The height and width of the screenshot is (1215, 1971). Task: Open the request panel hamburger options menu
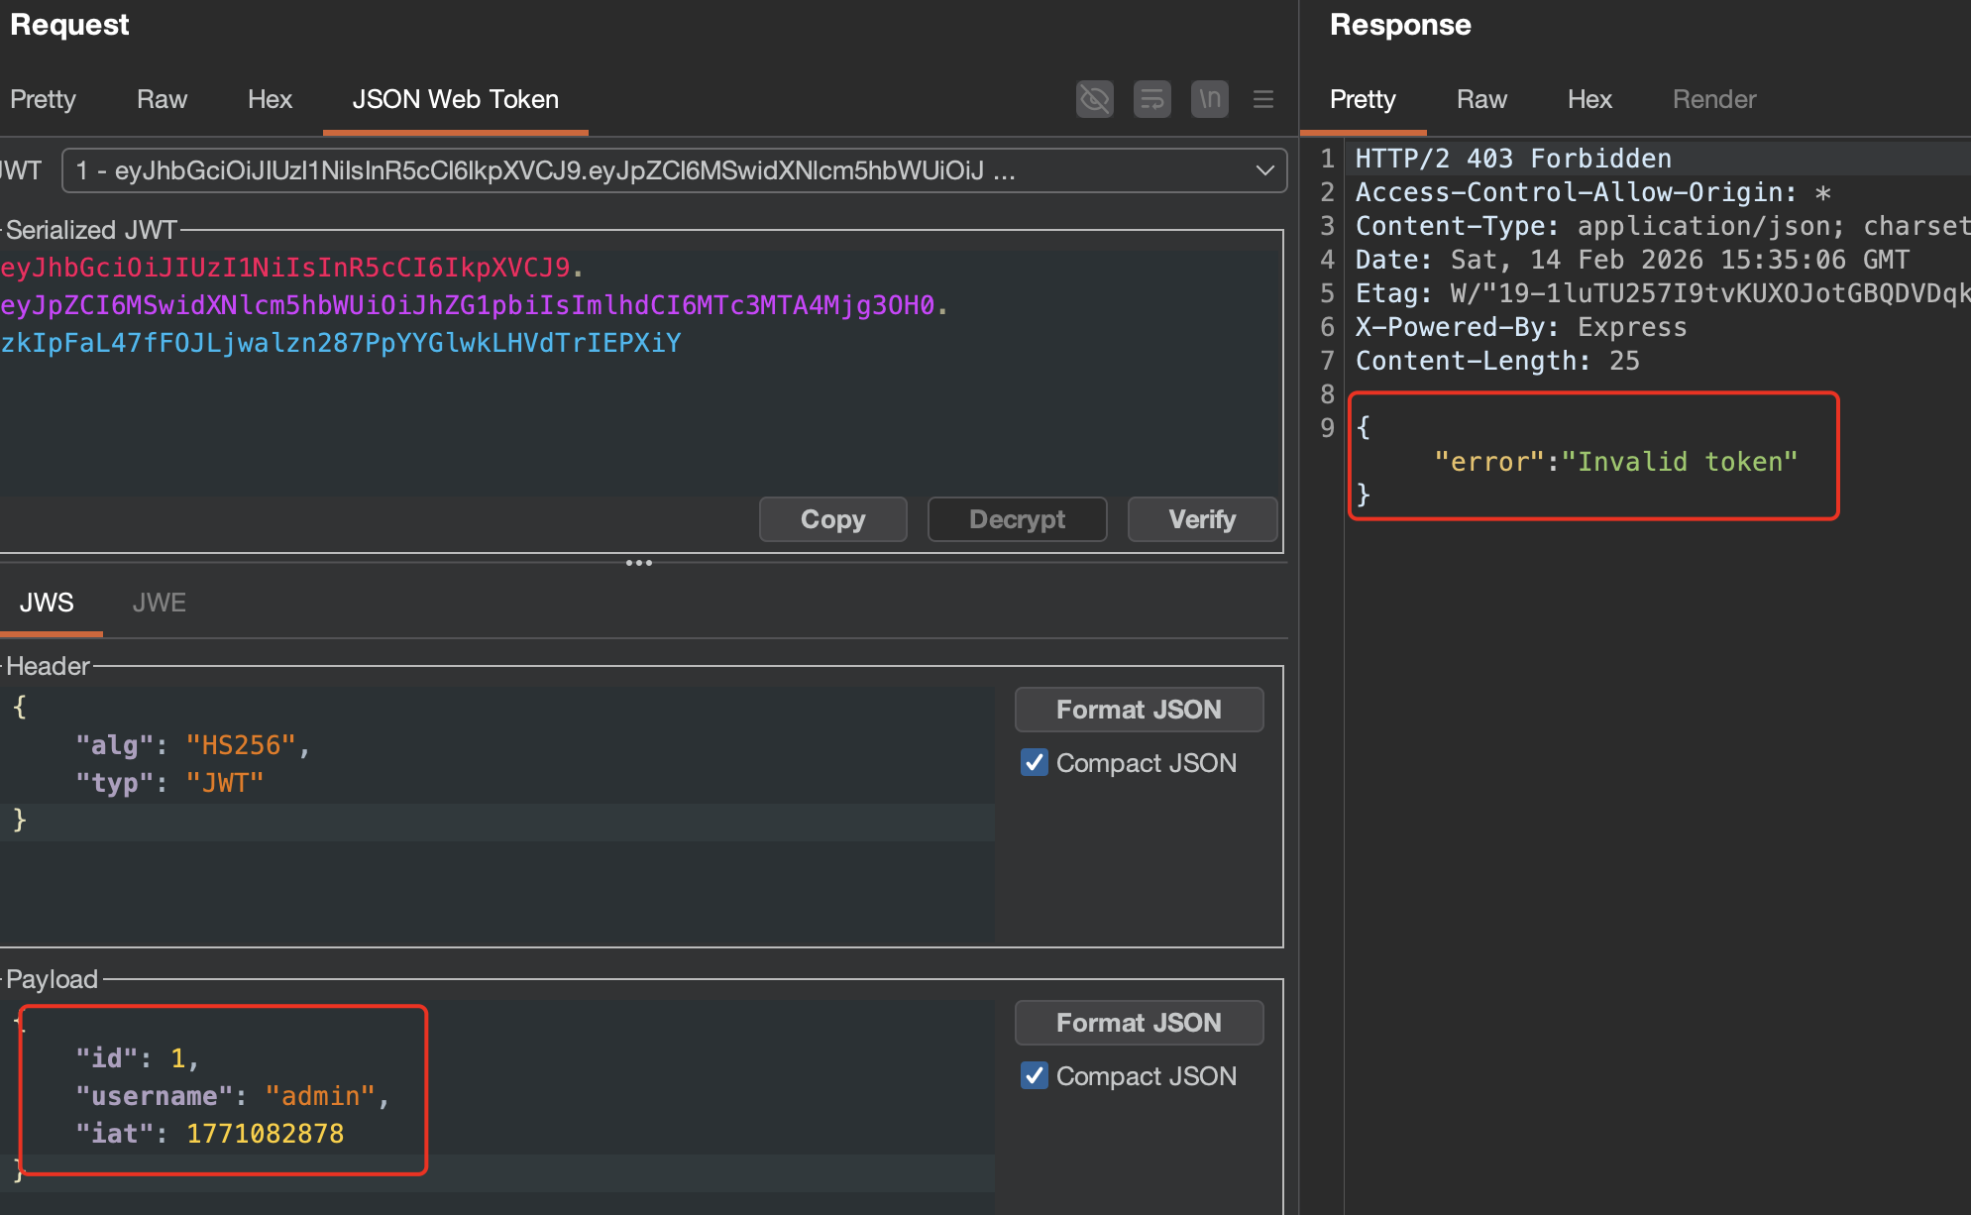tap(1262, 99)
